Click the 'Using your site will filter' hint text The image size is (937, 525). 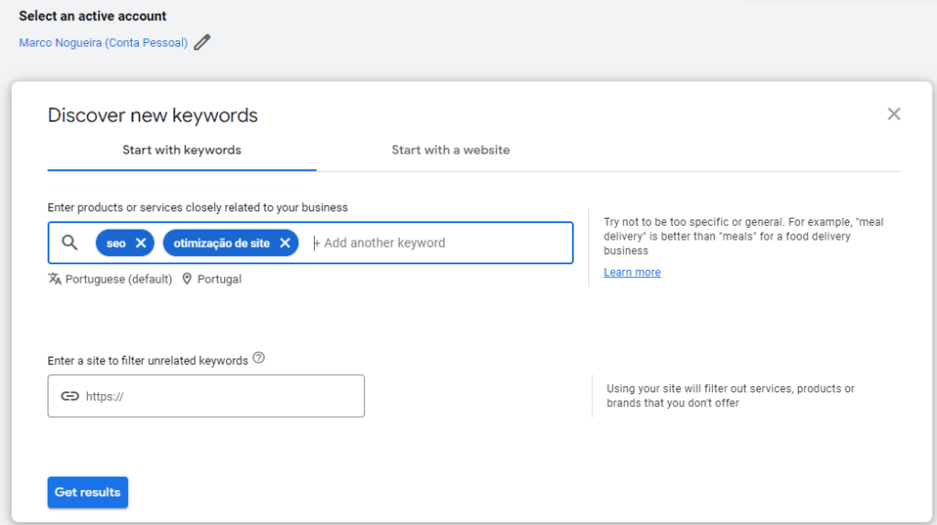click(x=730, y=396)
